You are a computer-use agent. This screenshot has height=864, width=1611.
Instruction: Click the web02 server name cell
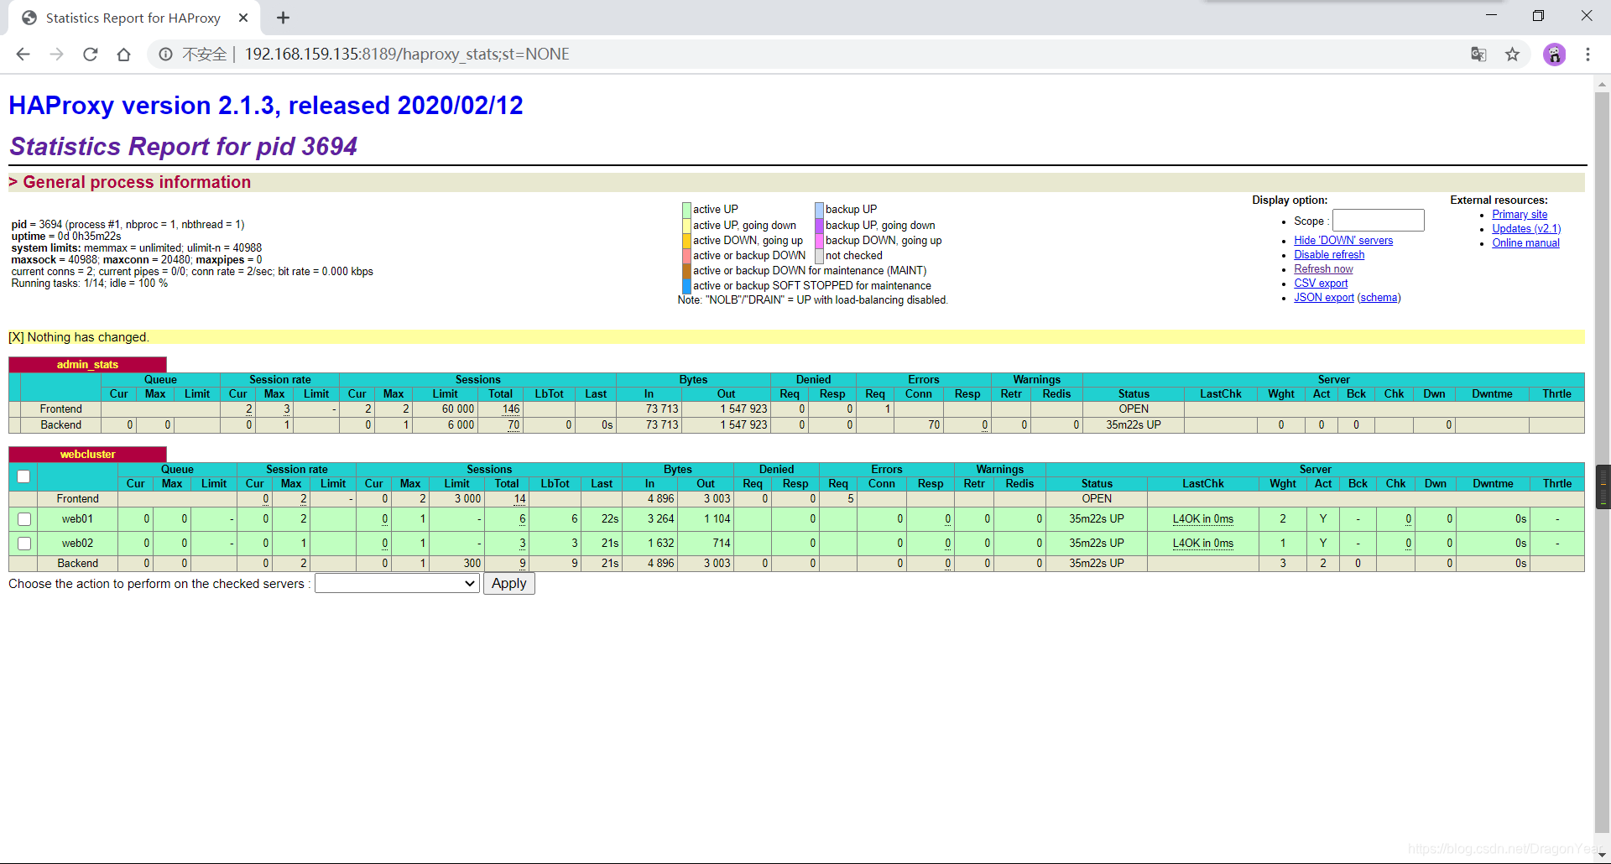[77, 544]
